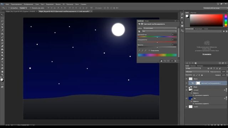The width and height of the screenshot is (228, 128).
Task: Toggle Показать упр. элем. checkbox
Action: [30, 8]
